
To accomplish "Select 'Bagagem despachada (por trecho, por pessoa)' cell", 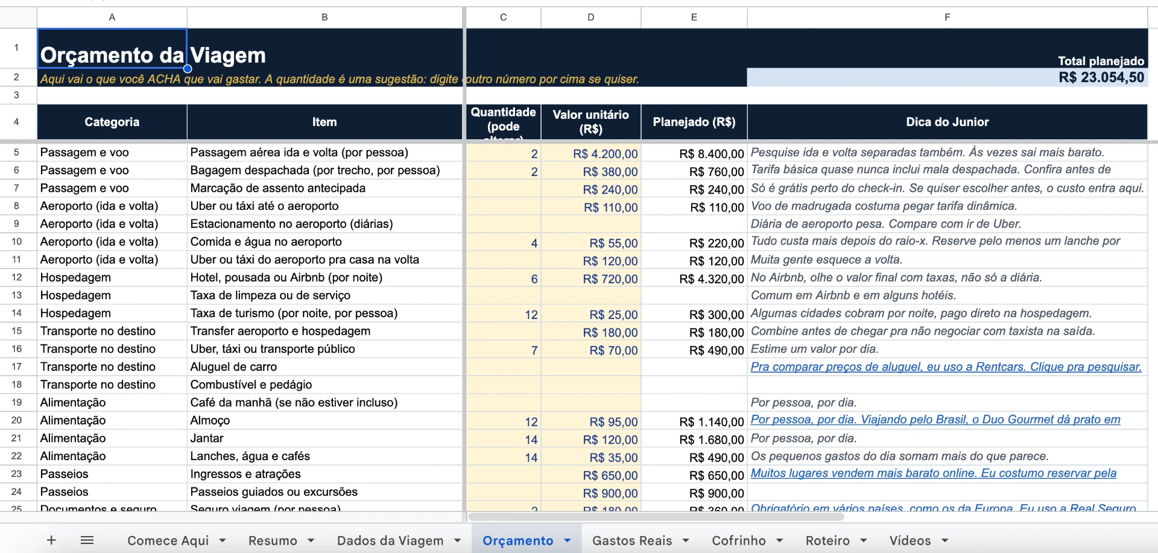I will pos(324,171).
